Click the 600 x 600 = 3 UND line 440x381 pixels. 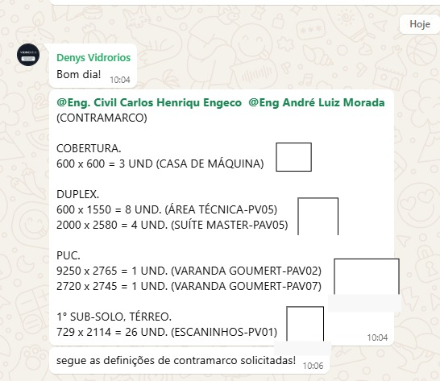tap(160, 164)
